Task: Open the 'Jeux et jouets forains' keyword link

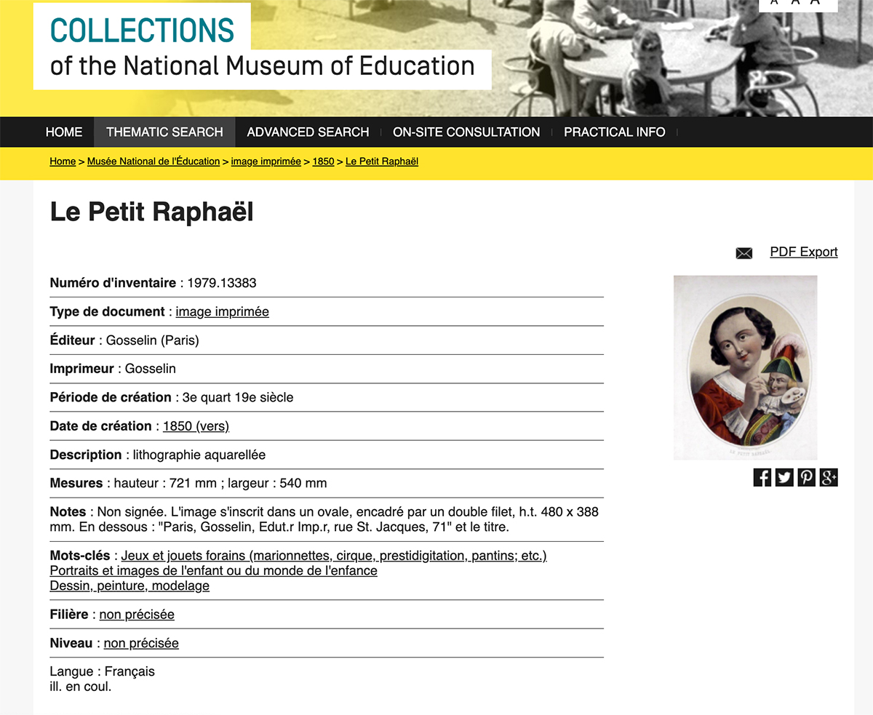Action: click(x=334, y=556)
